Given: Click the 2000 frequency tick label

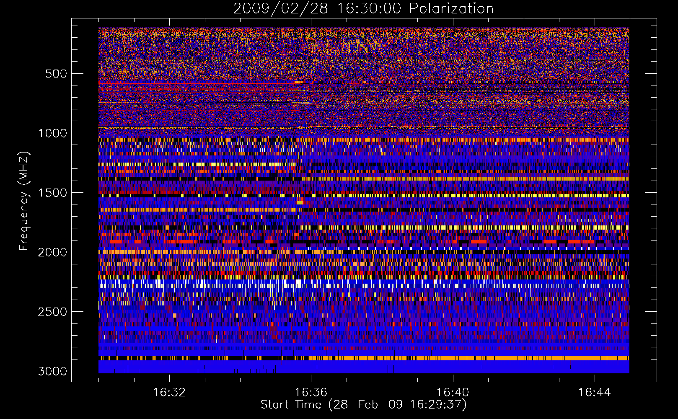Looking at the screenshot, I should pyautogui.click(x=52, y=252).
